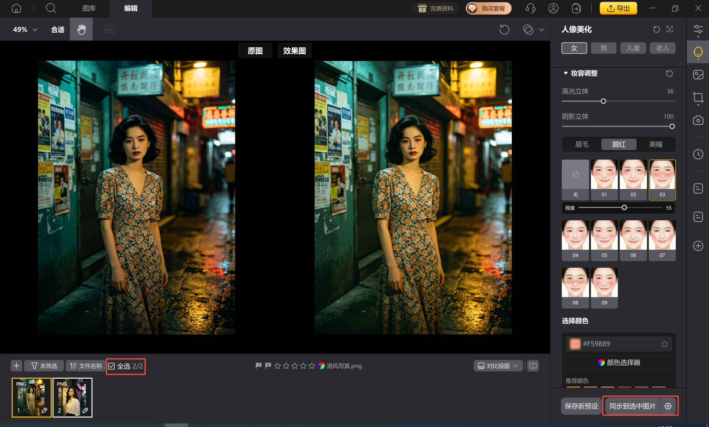Select the hand pan tool

(81, 29)
